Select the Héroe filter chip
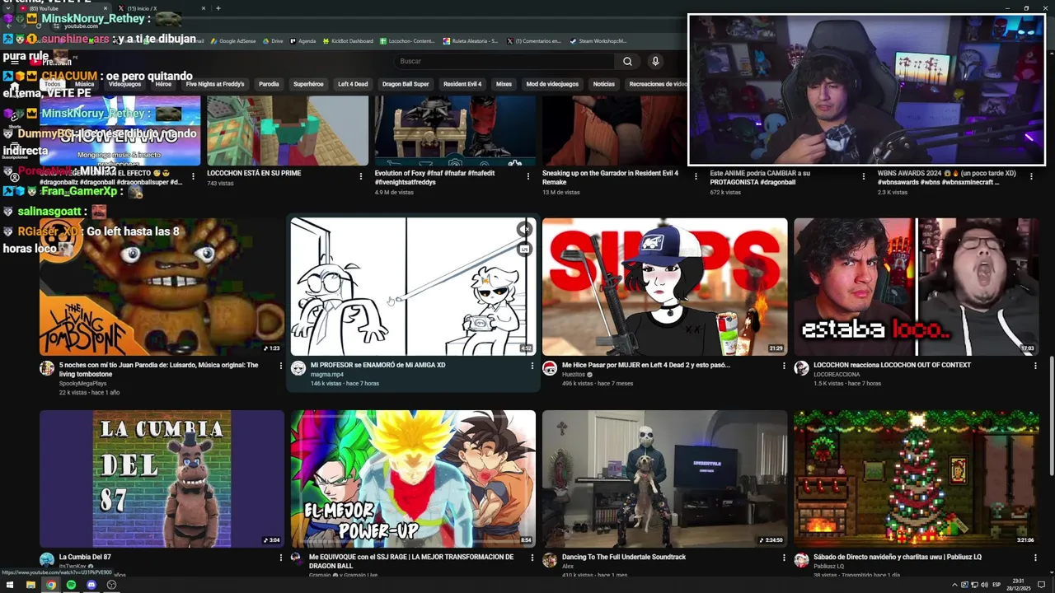 pyautogui.click(x=163, y=84)
